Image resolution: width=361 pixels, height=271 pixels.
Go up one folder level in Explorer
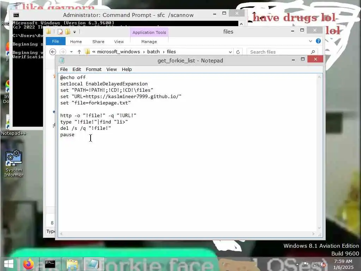pyautogui.click(x=79, y=52)
